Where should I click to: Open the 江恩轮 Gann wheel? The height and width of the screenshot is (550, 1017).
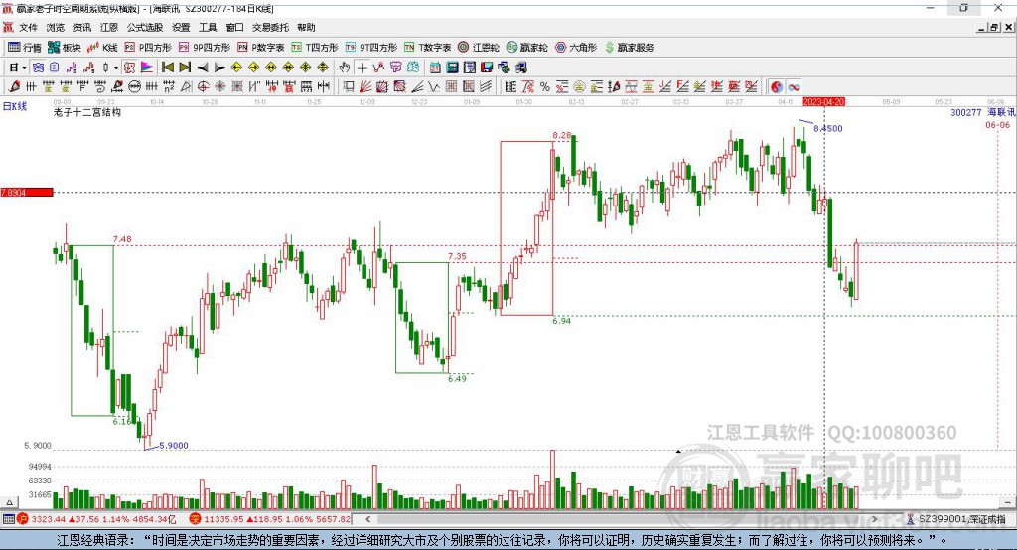pos(479,48)
